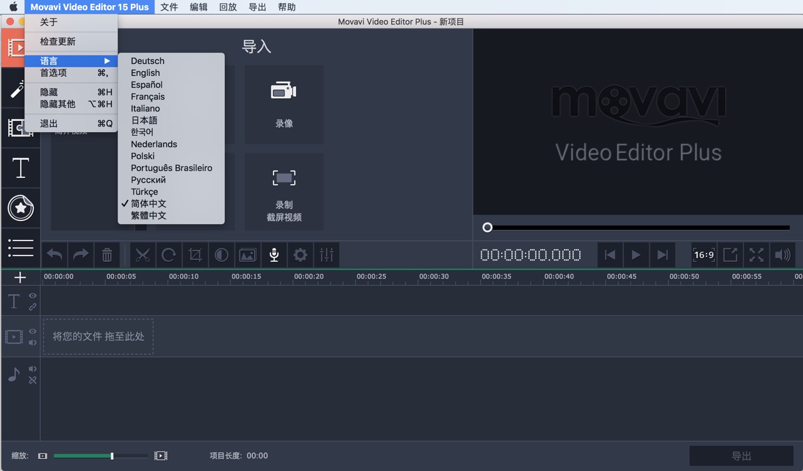Select English as the interface language
Viewport: 803px width, 471px height.
coord(145,73)
